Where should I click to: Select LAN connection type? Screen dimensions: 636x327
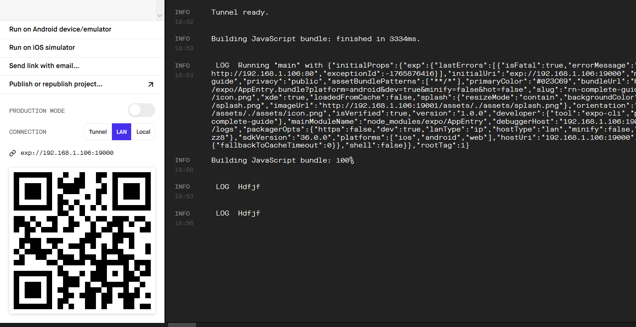click(x=122, y=132)
